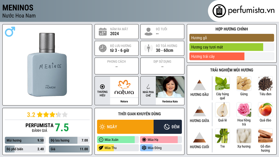Image resolution: width=279 pixels, height=157 pixels.
Task: Click the last grey rating star
Action: (x=65, y=114)
